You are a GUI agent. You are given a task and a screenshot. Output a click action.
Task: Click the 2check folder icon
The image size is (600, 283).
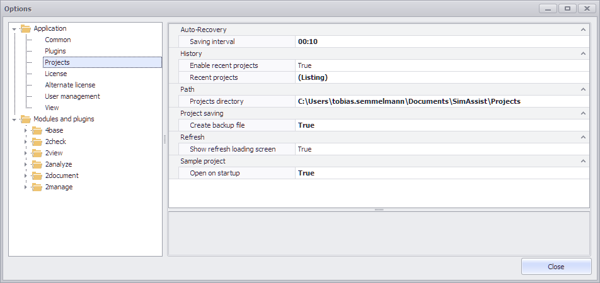point(37,142)
